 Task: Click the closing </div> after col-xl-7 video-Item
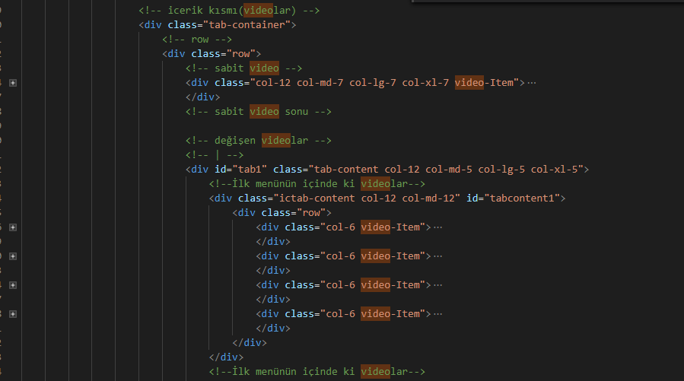tap(203, 97)
